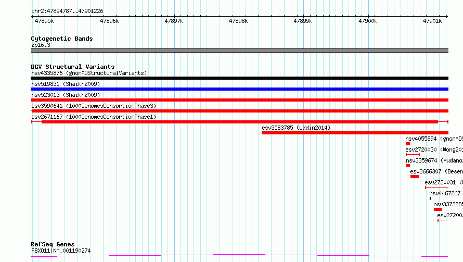This screenshot has width=463, height=262.
Task: Click the black nsv4335876 variant bar
Action: point(239,78)
